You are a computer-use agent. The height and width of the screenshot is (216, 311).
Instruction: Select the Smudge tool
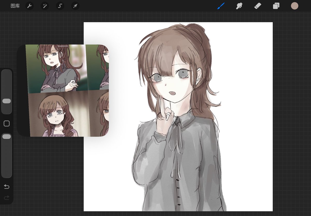[x=239, y=6]
